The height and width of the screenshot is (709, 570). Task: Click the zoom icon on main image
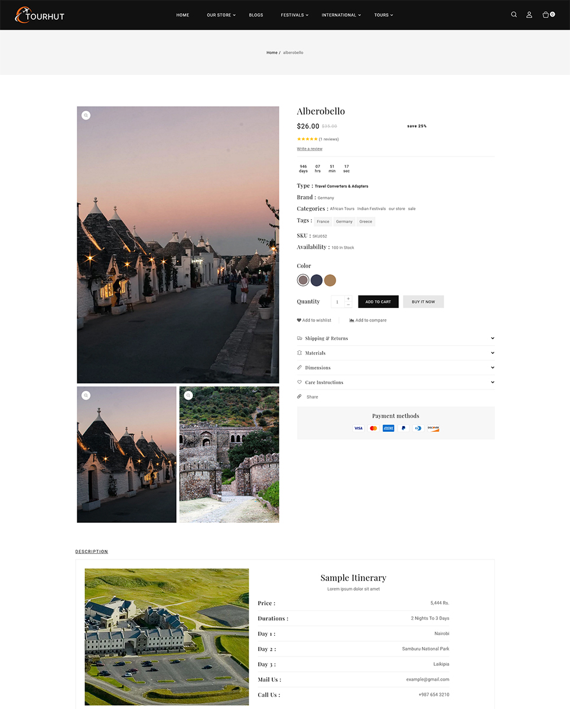(86, 116)
